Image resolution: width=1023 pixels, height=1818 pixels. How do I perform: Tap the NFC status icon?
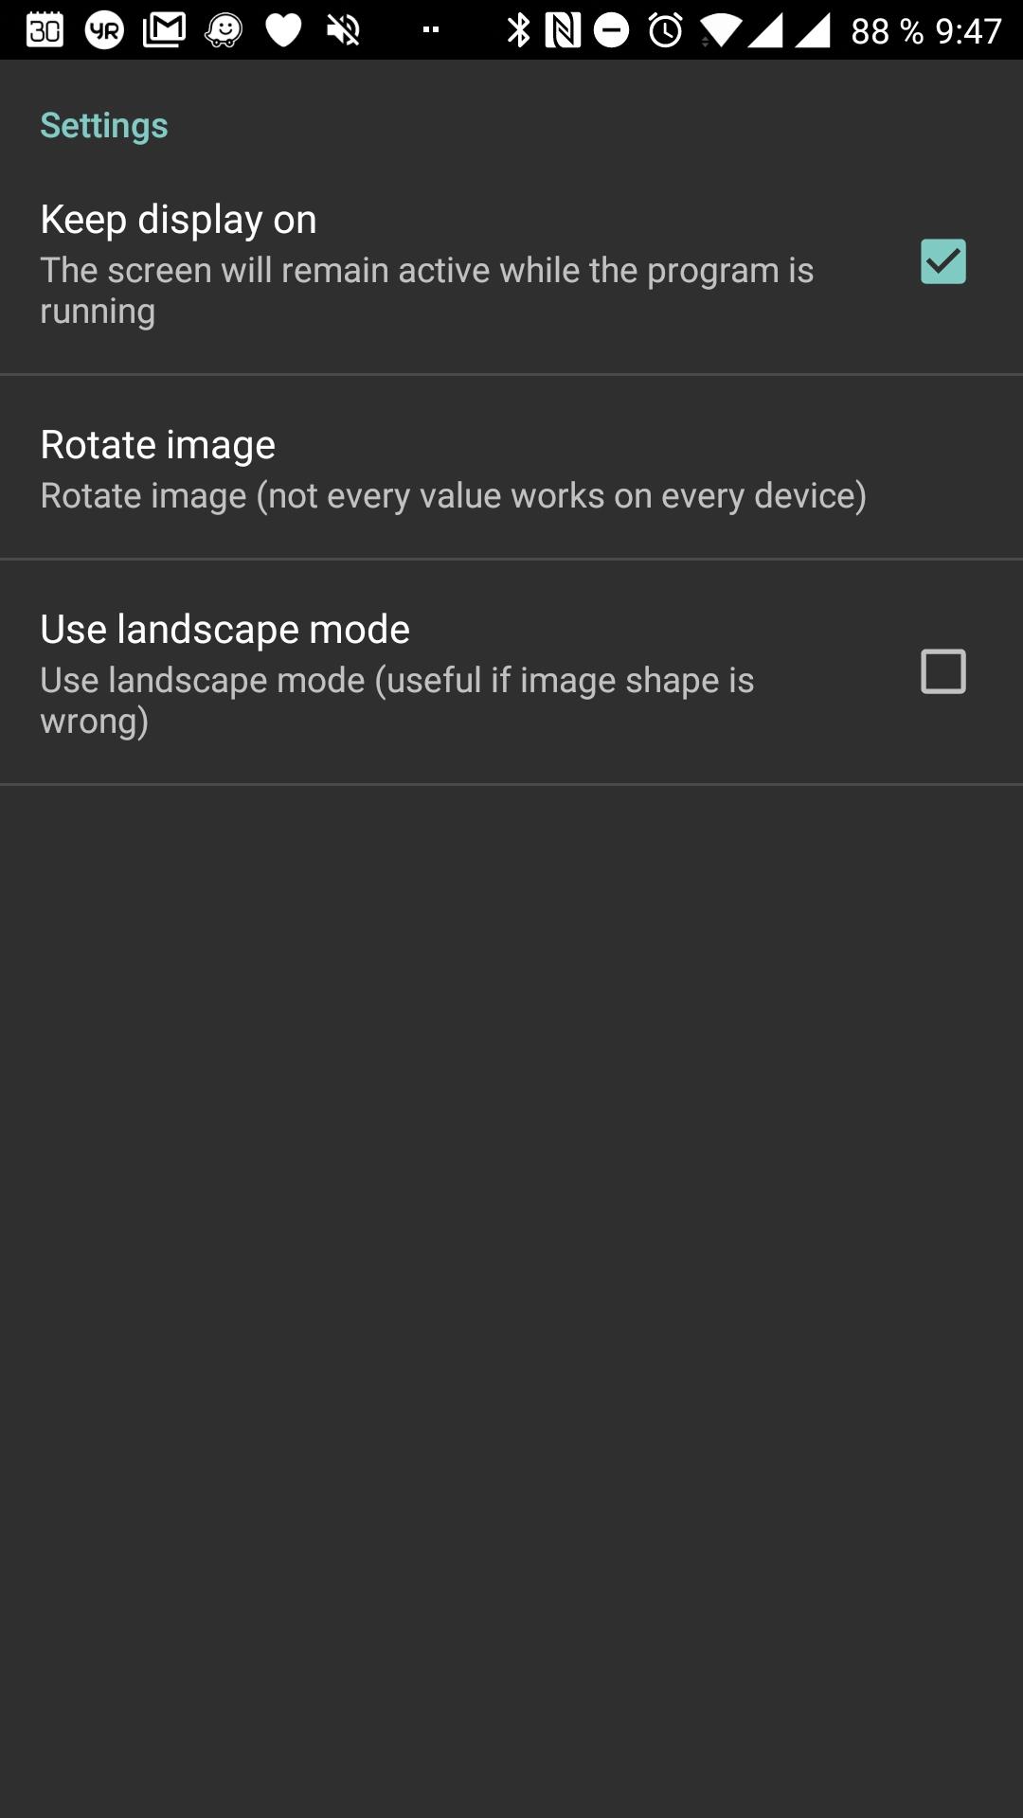[x=563, y=30]
